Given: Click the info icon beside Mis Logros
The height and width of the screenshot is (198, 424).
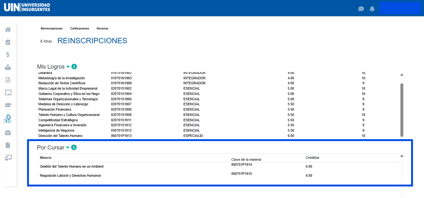Looking at the screenshot, I should coord(74,67).
